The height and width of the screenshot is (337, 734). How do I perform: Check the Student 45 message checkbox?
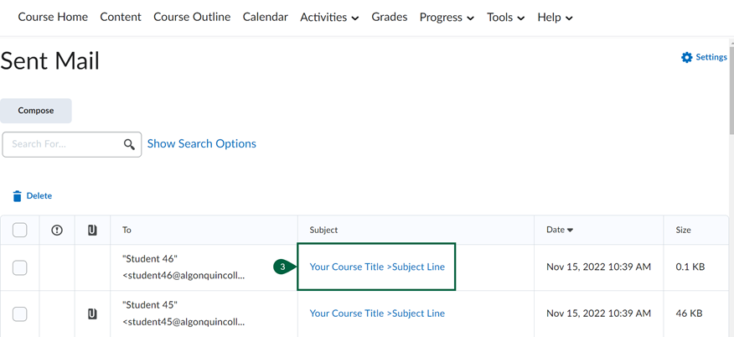[x=19, y=314]
